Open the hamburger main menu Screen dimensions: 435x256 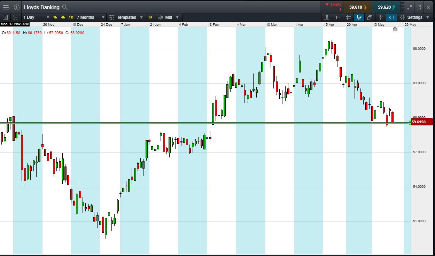[6, 7]
